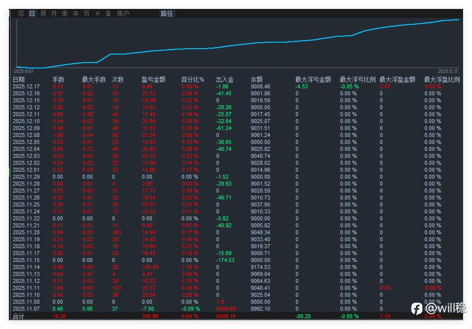Click the profit value 105.49
The width and height of the screenshot is (472, 329).
150,267
